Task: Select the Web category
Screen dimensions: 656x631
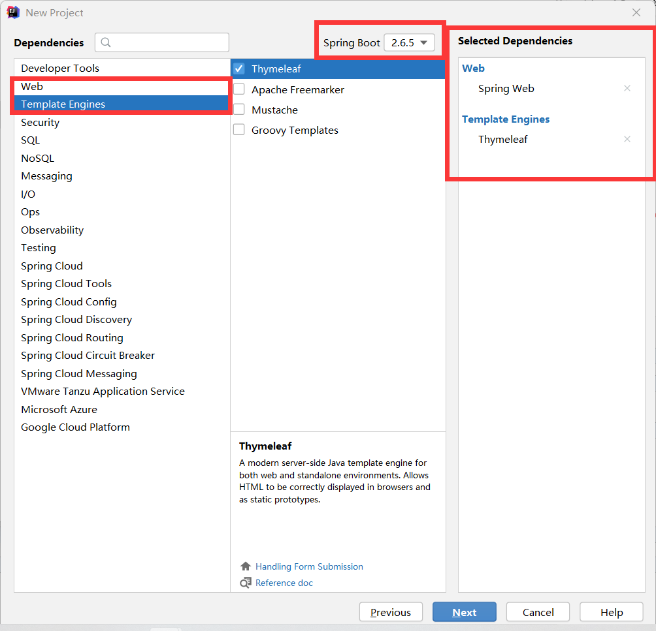Action: coord(122,87)
